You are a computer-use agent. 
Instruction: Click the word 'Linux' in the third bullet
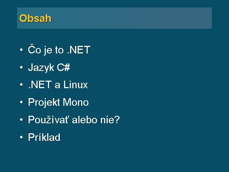[75, 85]
